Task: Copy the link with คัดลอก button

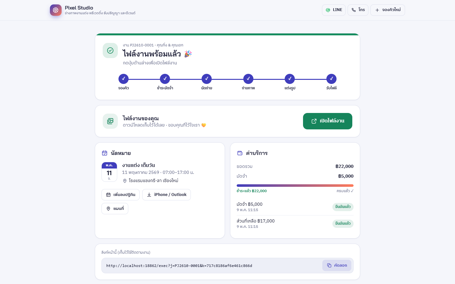Action: (337, 265)
